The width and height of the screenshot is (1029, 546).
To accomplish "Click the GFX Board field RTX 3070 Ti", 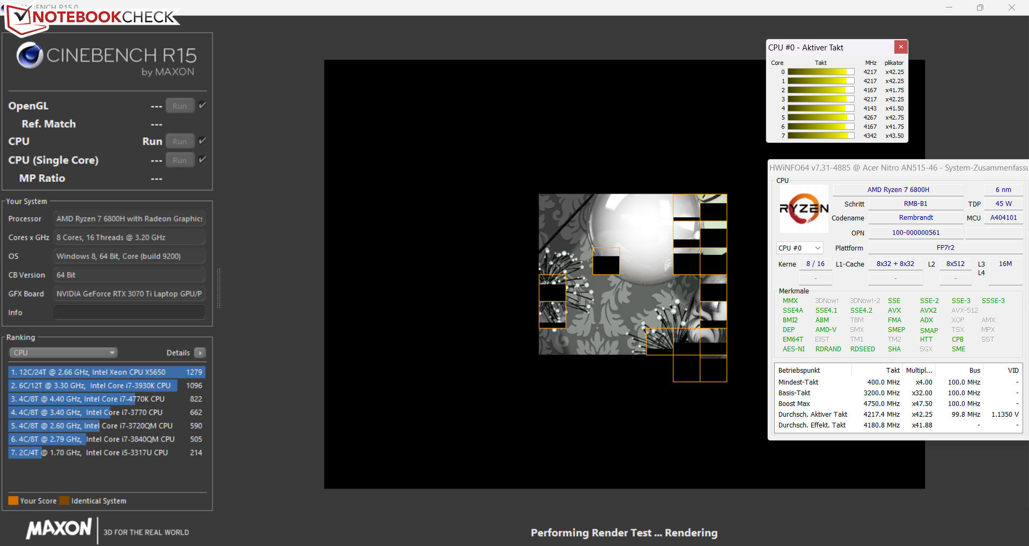I will [129, 293].
